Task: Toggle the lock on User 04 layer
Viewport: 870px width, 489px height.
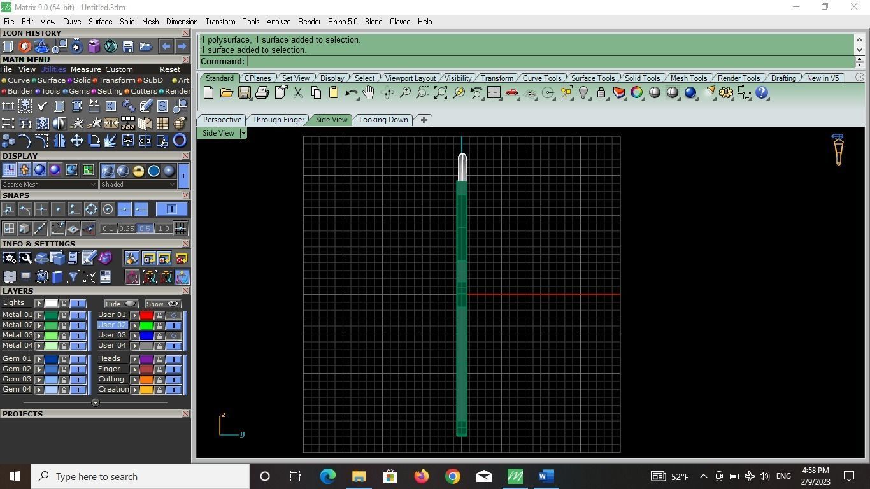Action: pos(159,346)
